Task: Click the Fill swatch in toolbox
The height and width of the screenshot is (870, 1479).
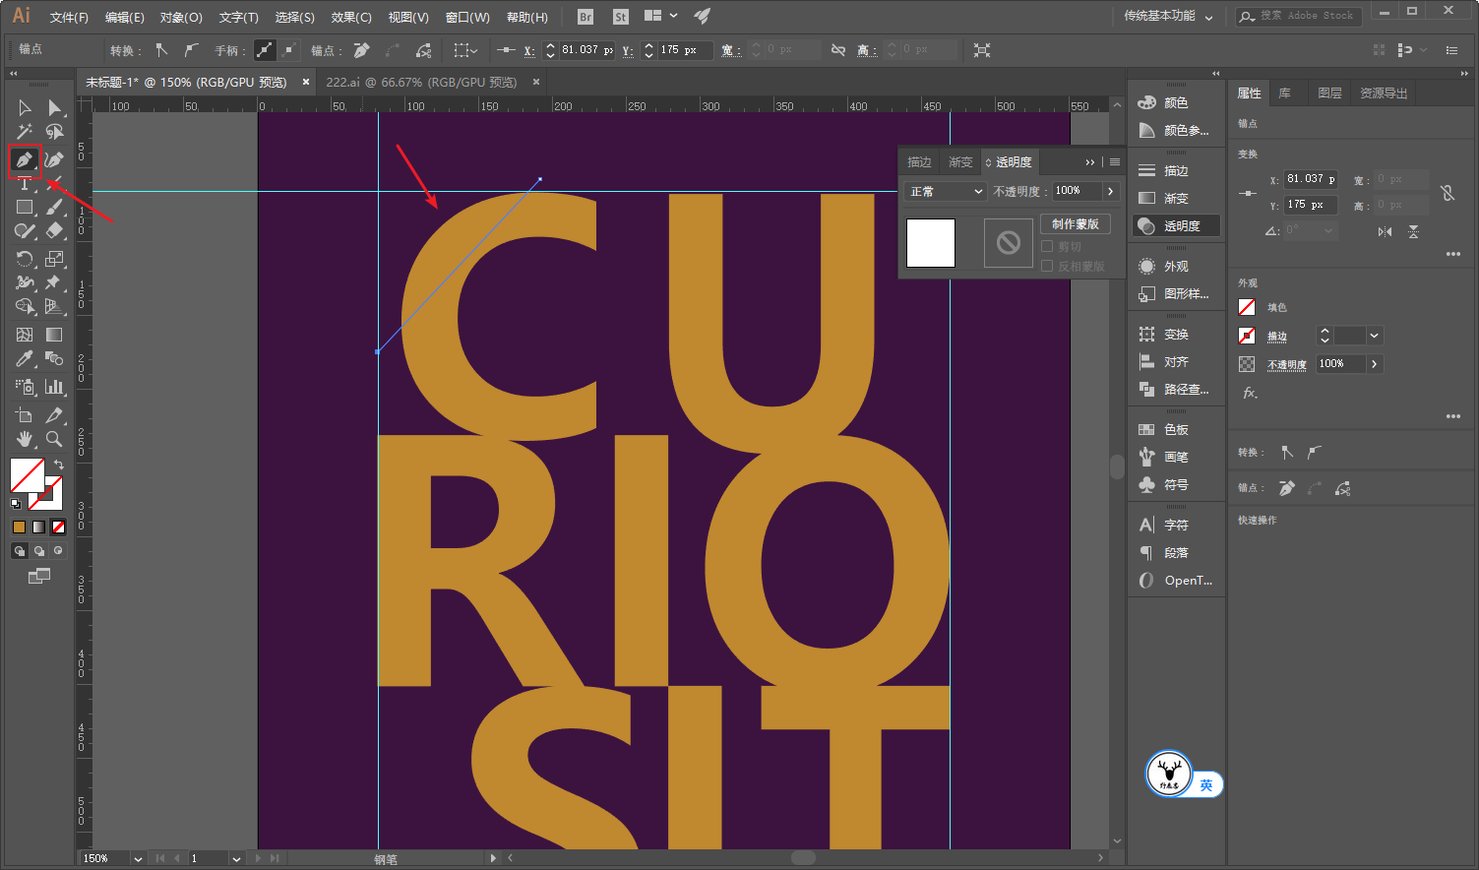Action: [x=28, y=475]
